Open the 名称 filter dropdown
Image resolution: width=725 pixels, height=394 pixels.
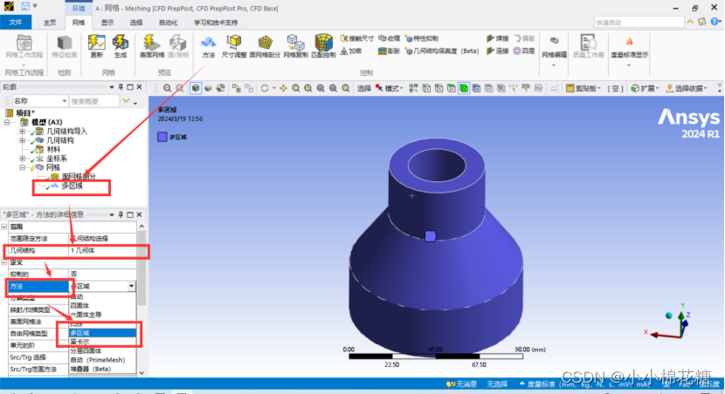(64, 101)
